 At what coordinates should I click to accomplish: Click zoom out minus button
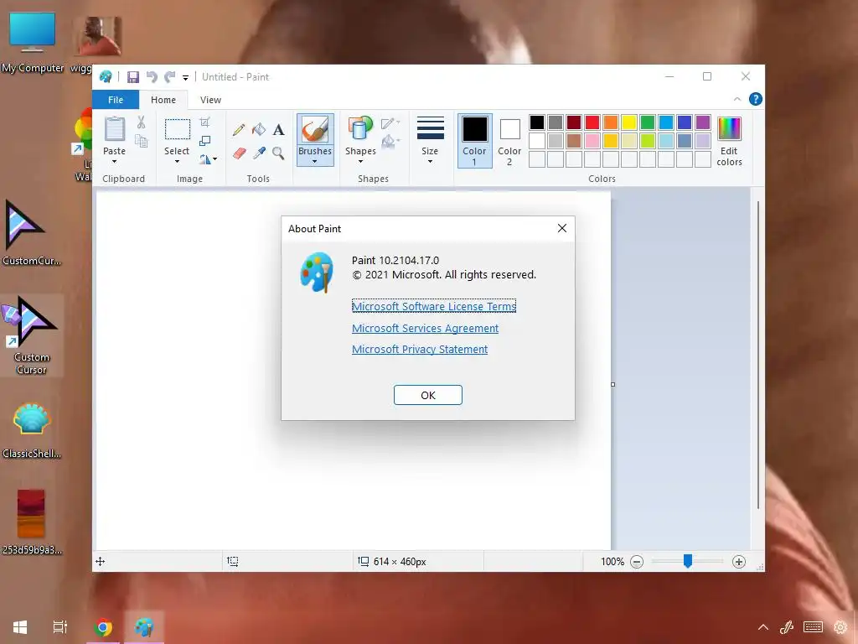coord(637,561)
